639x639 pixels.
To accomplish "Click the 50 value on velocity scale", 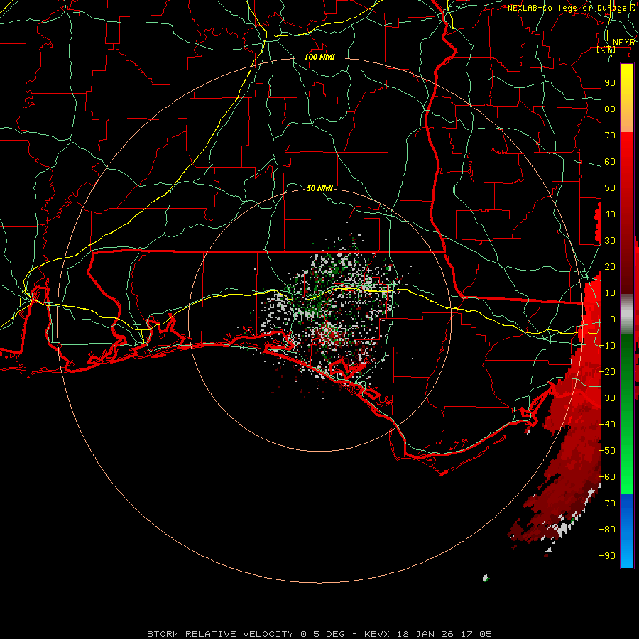I will (610, 188).
